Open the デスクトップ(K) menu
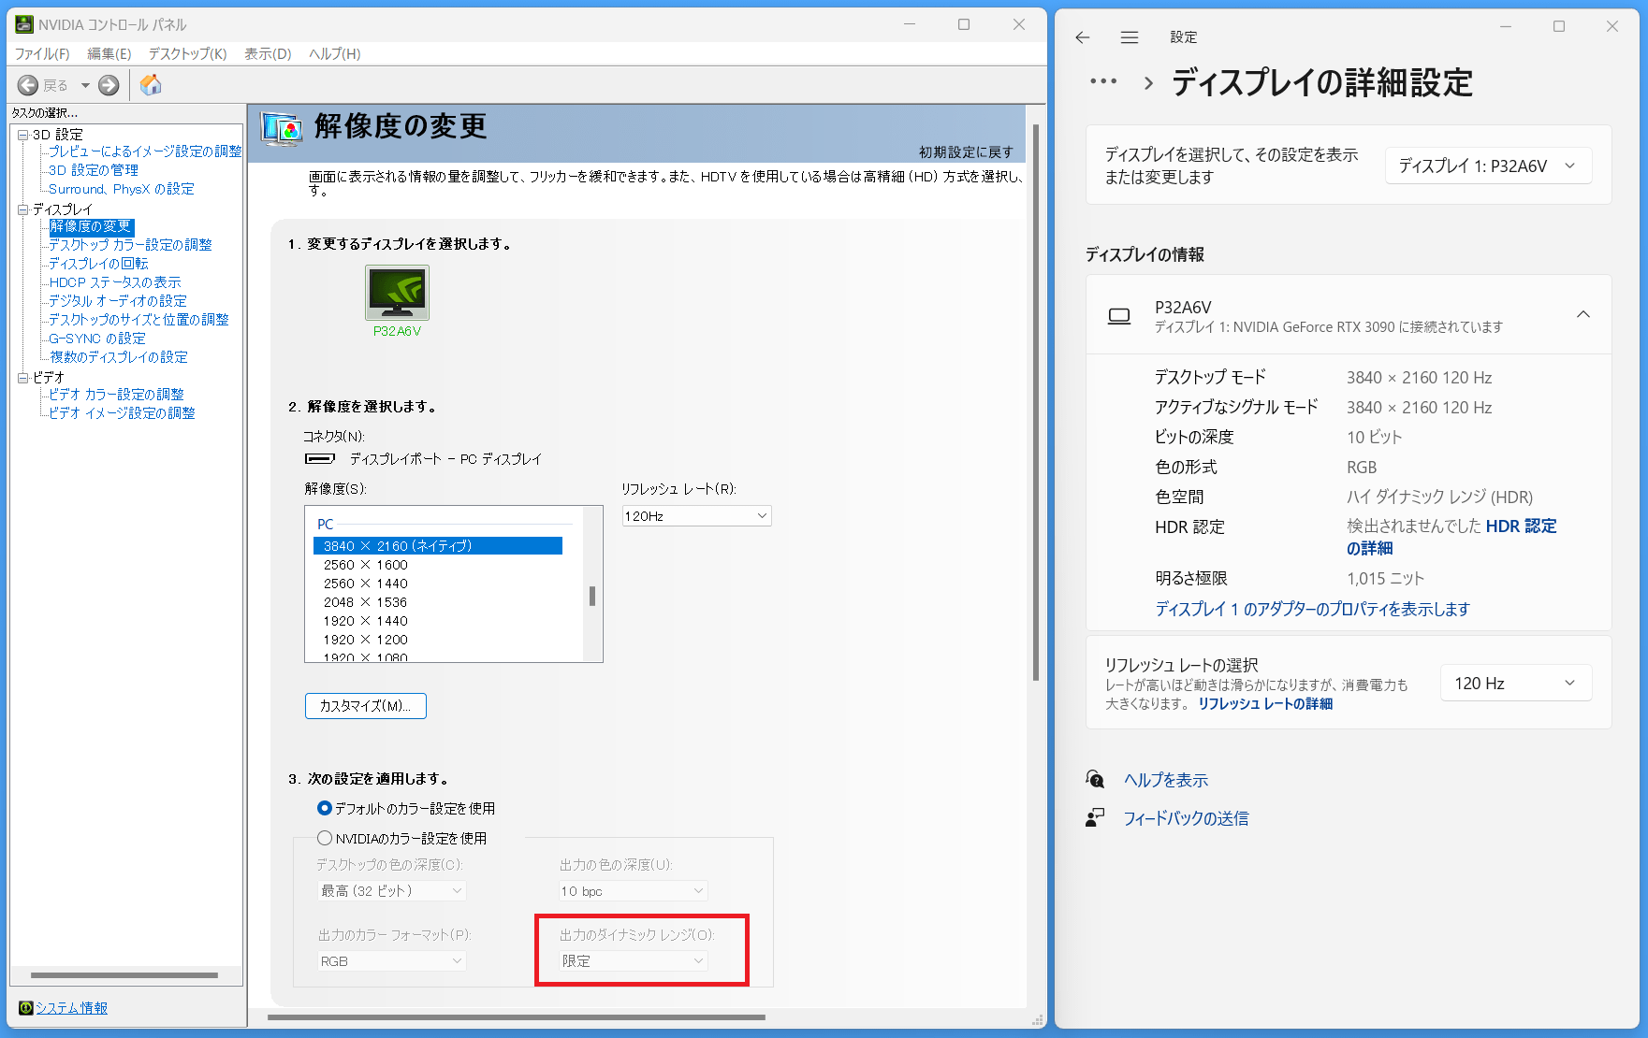 [187, 54]
